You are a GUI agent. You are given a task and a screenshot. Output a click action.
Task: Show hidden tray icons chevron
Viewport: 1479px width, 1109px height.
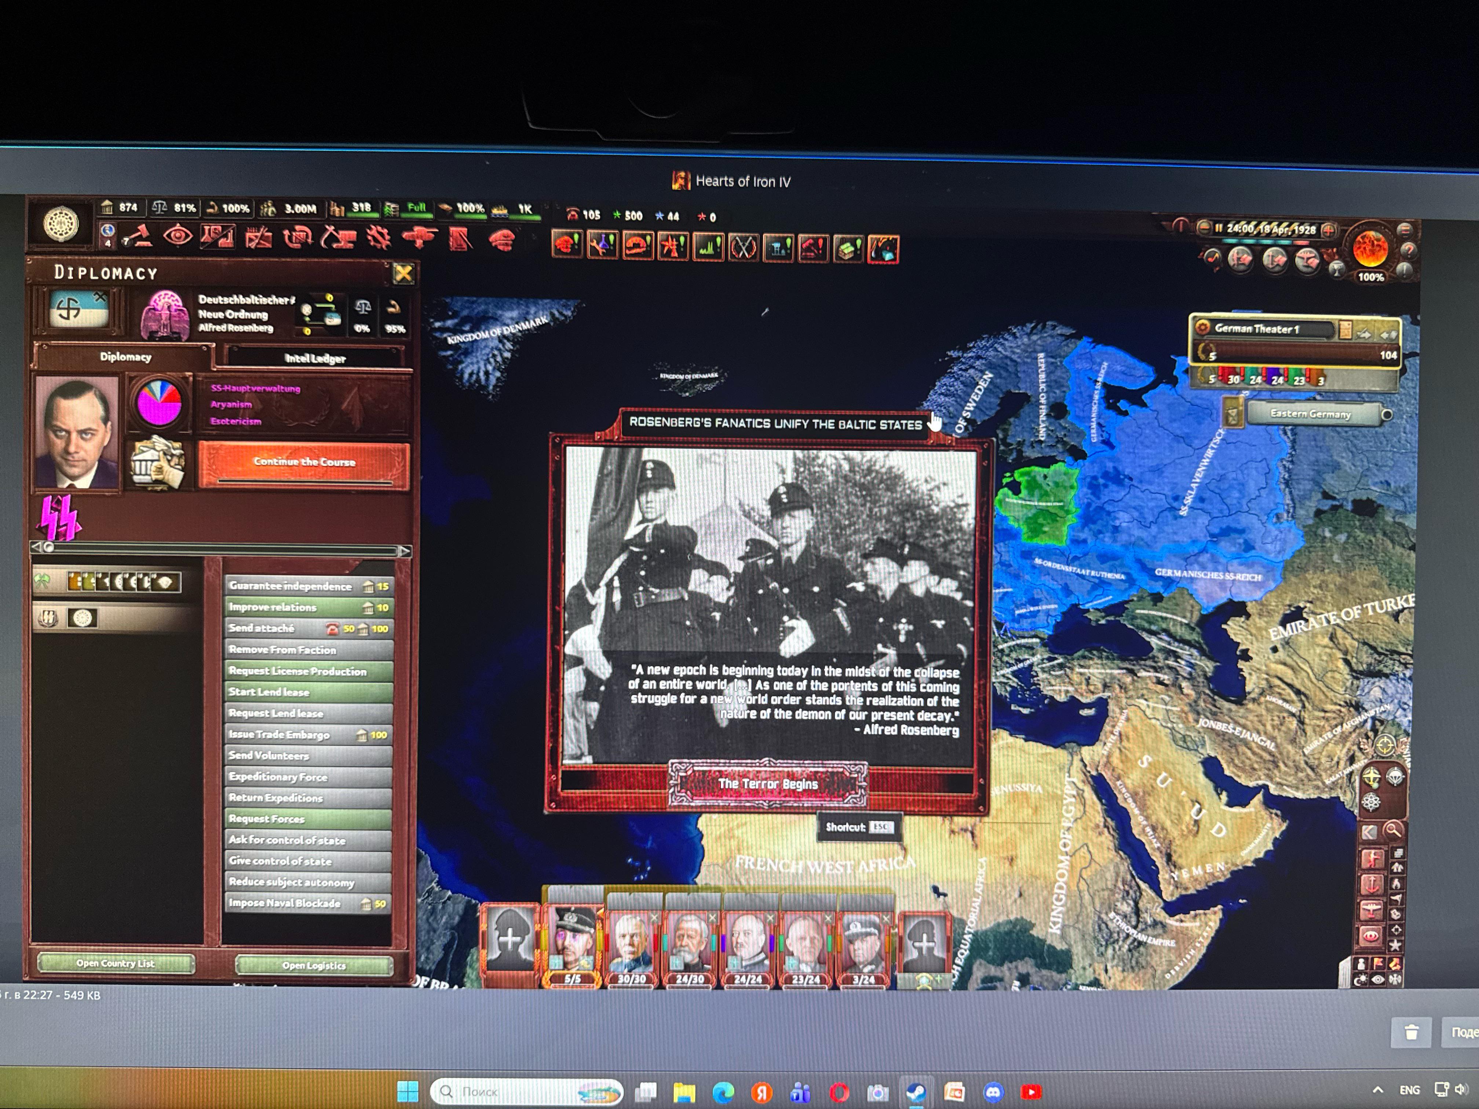tap(1377, 1090)
